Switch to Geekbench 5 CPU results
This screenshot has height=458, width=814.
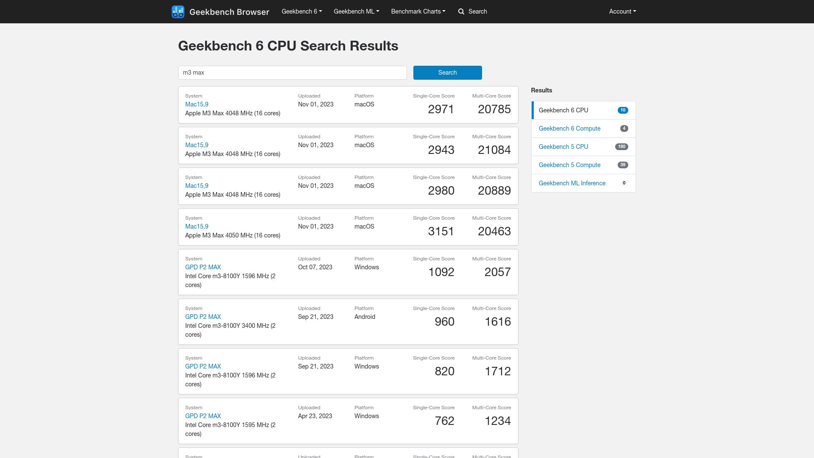[x=583, y=147]
